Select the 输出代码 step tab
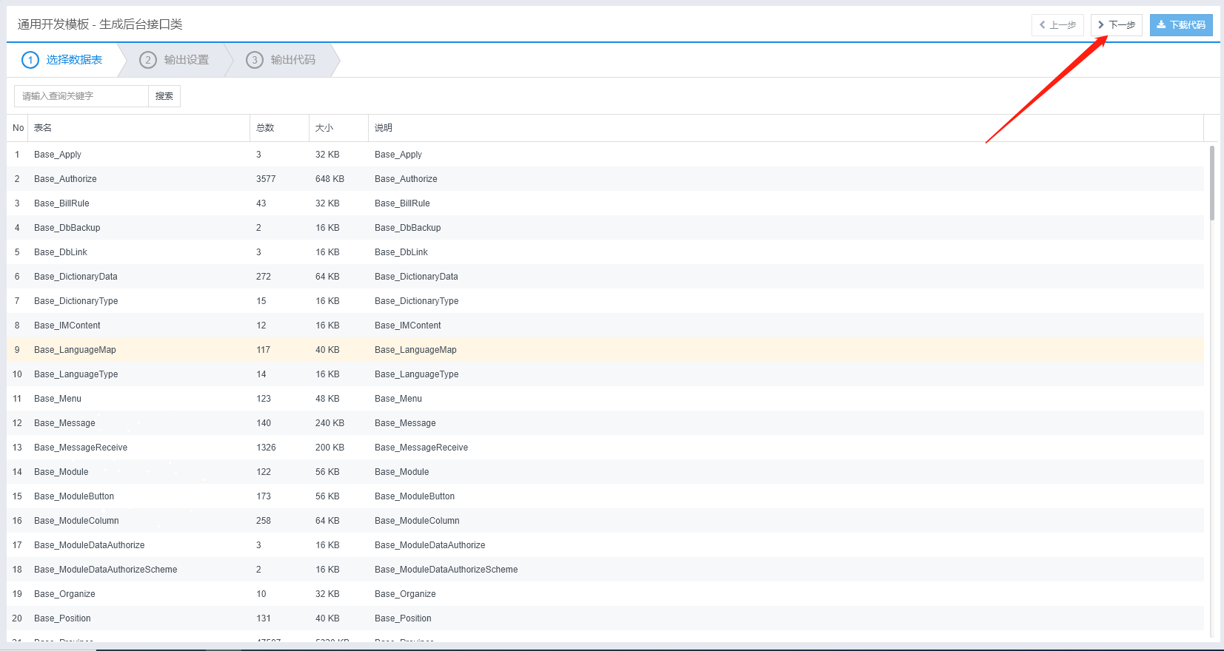The height and width of the screenshot is (651, 1224). click(x=281, y=60)
